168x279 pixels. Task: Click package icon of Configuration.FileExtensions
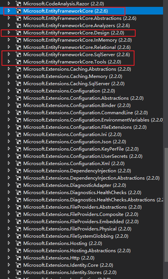tap(18, 127)
